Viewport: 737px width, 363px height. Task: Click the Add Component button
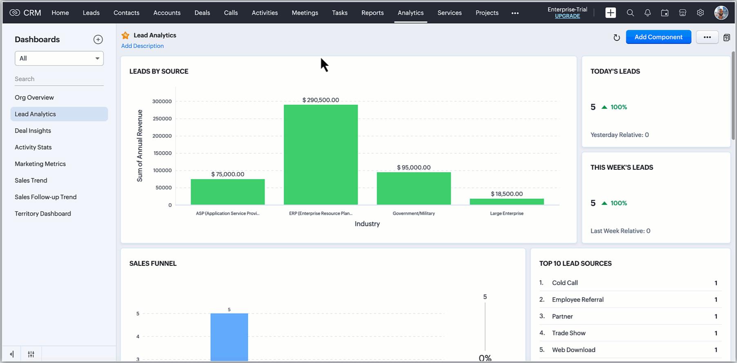[658, 37]
